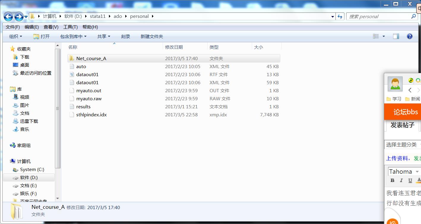421x224 pixels.
Task: Click stata11 in the address breadcrumb
Action: point(98,16)
